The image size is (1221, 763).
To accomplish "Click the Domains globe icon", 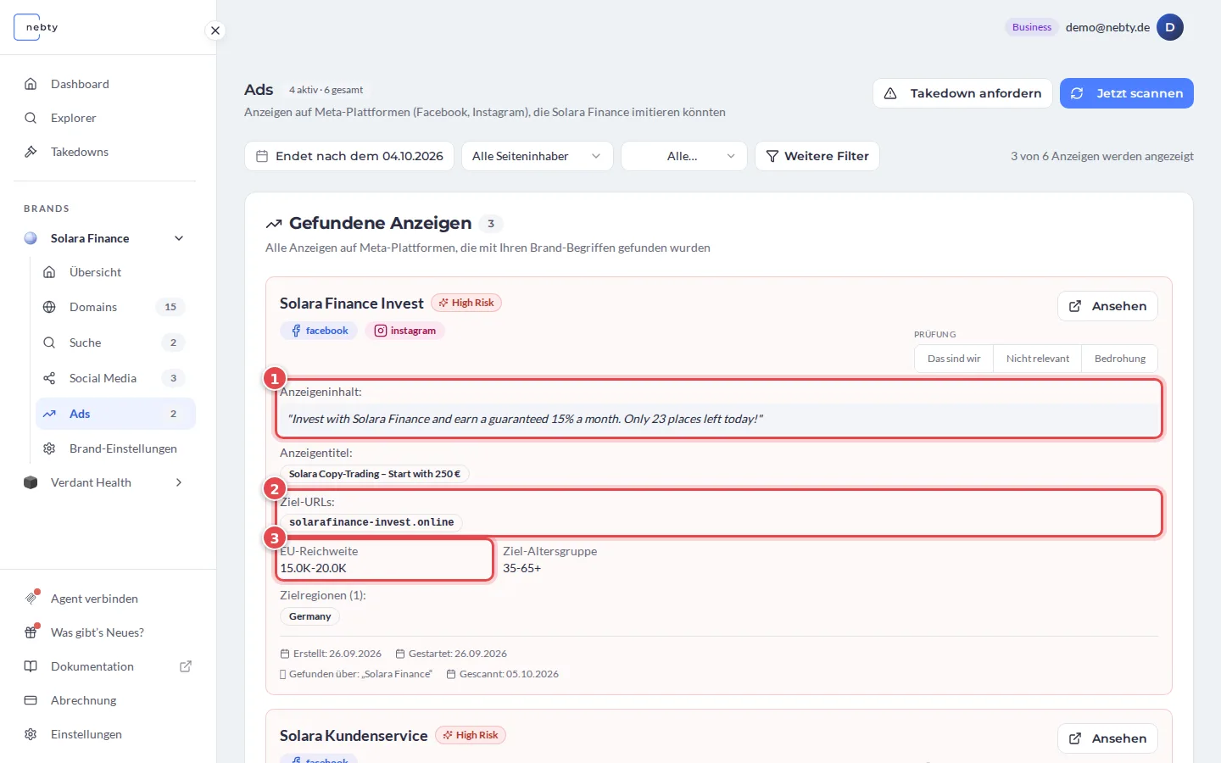I will pos(49,307).
